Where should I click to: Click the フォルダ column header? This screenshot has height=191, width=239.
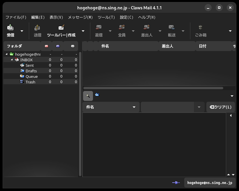click(x=22, y=46)
